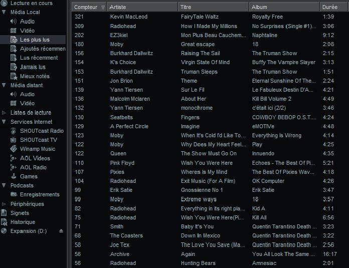The height and width of the screenshot is (268, 349).
Task: Select the Jon Brion Theme row
Action: 209,81
